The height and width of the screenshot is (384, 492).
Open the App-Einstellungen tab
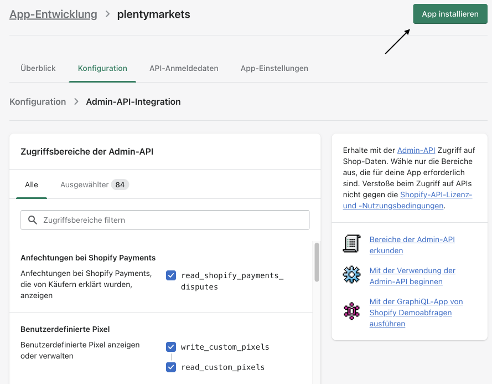point(275,68)
